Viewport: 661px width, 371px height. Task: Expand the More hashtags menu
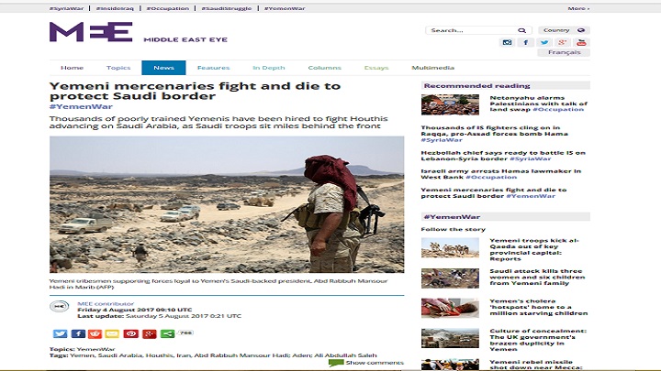[x=578, y=8]
